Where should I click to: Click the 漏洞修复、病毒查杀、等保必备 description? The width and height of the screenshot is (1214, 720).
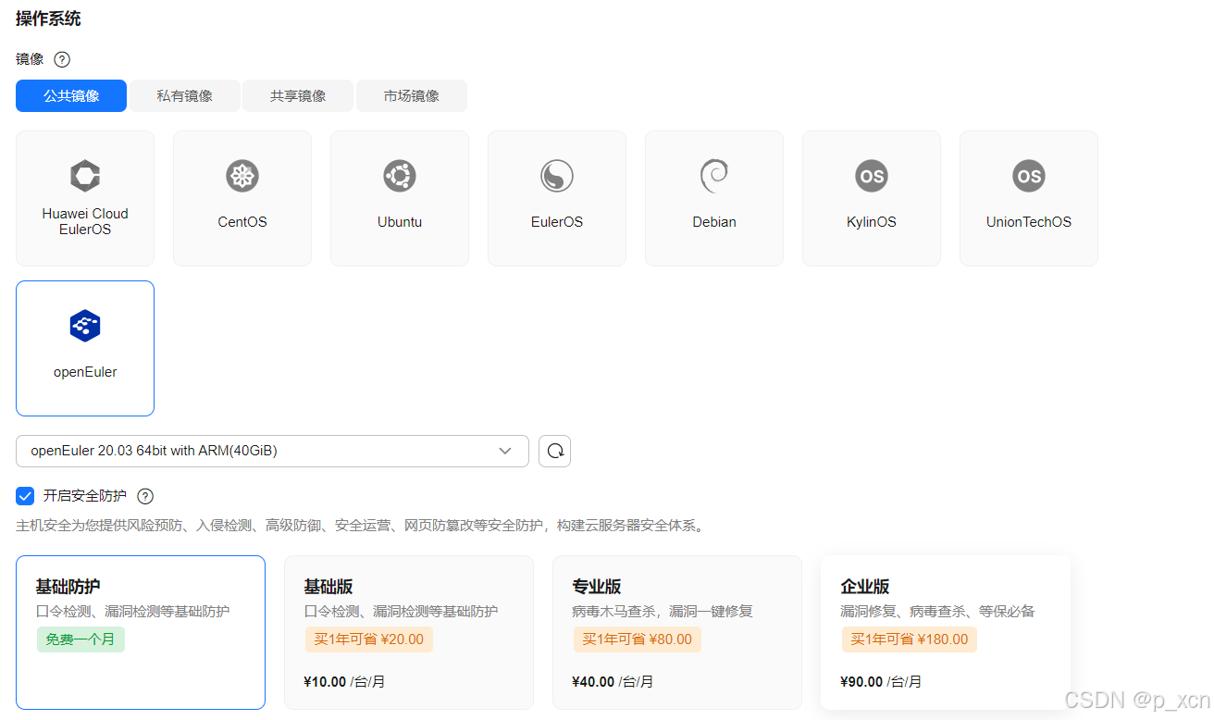(937, 612)
